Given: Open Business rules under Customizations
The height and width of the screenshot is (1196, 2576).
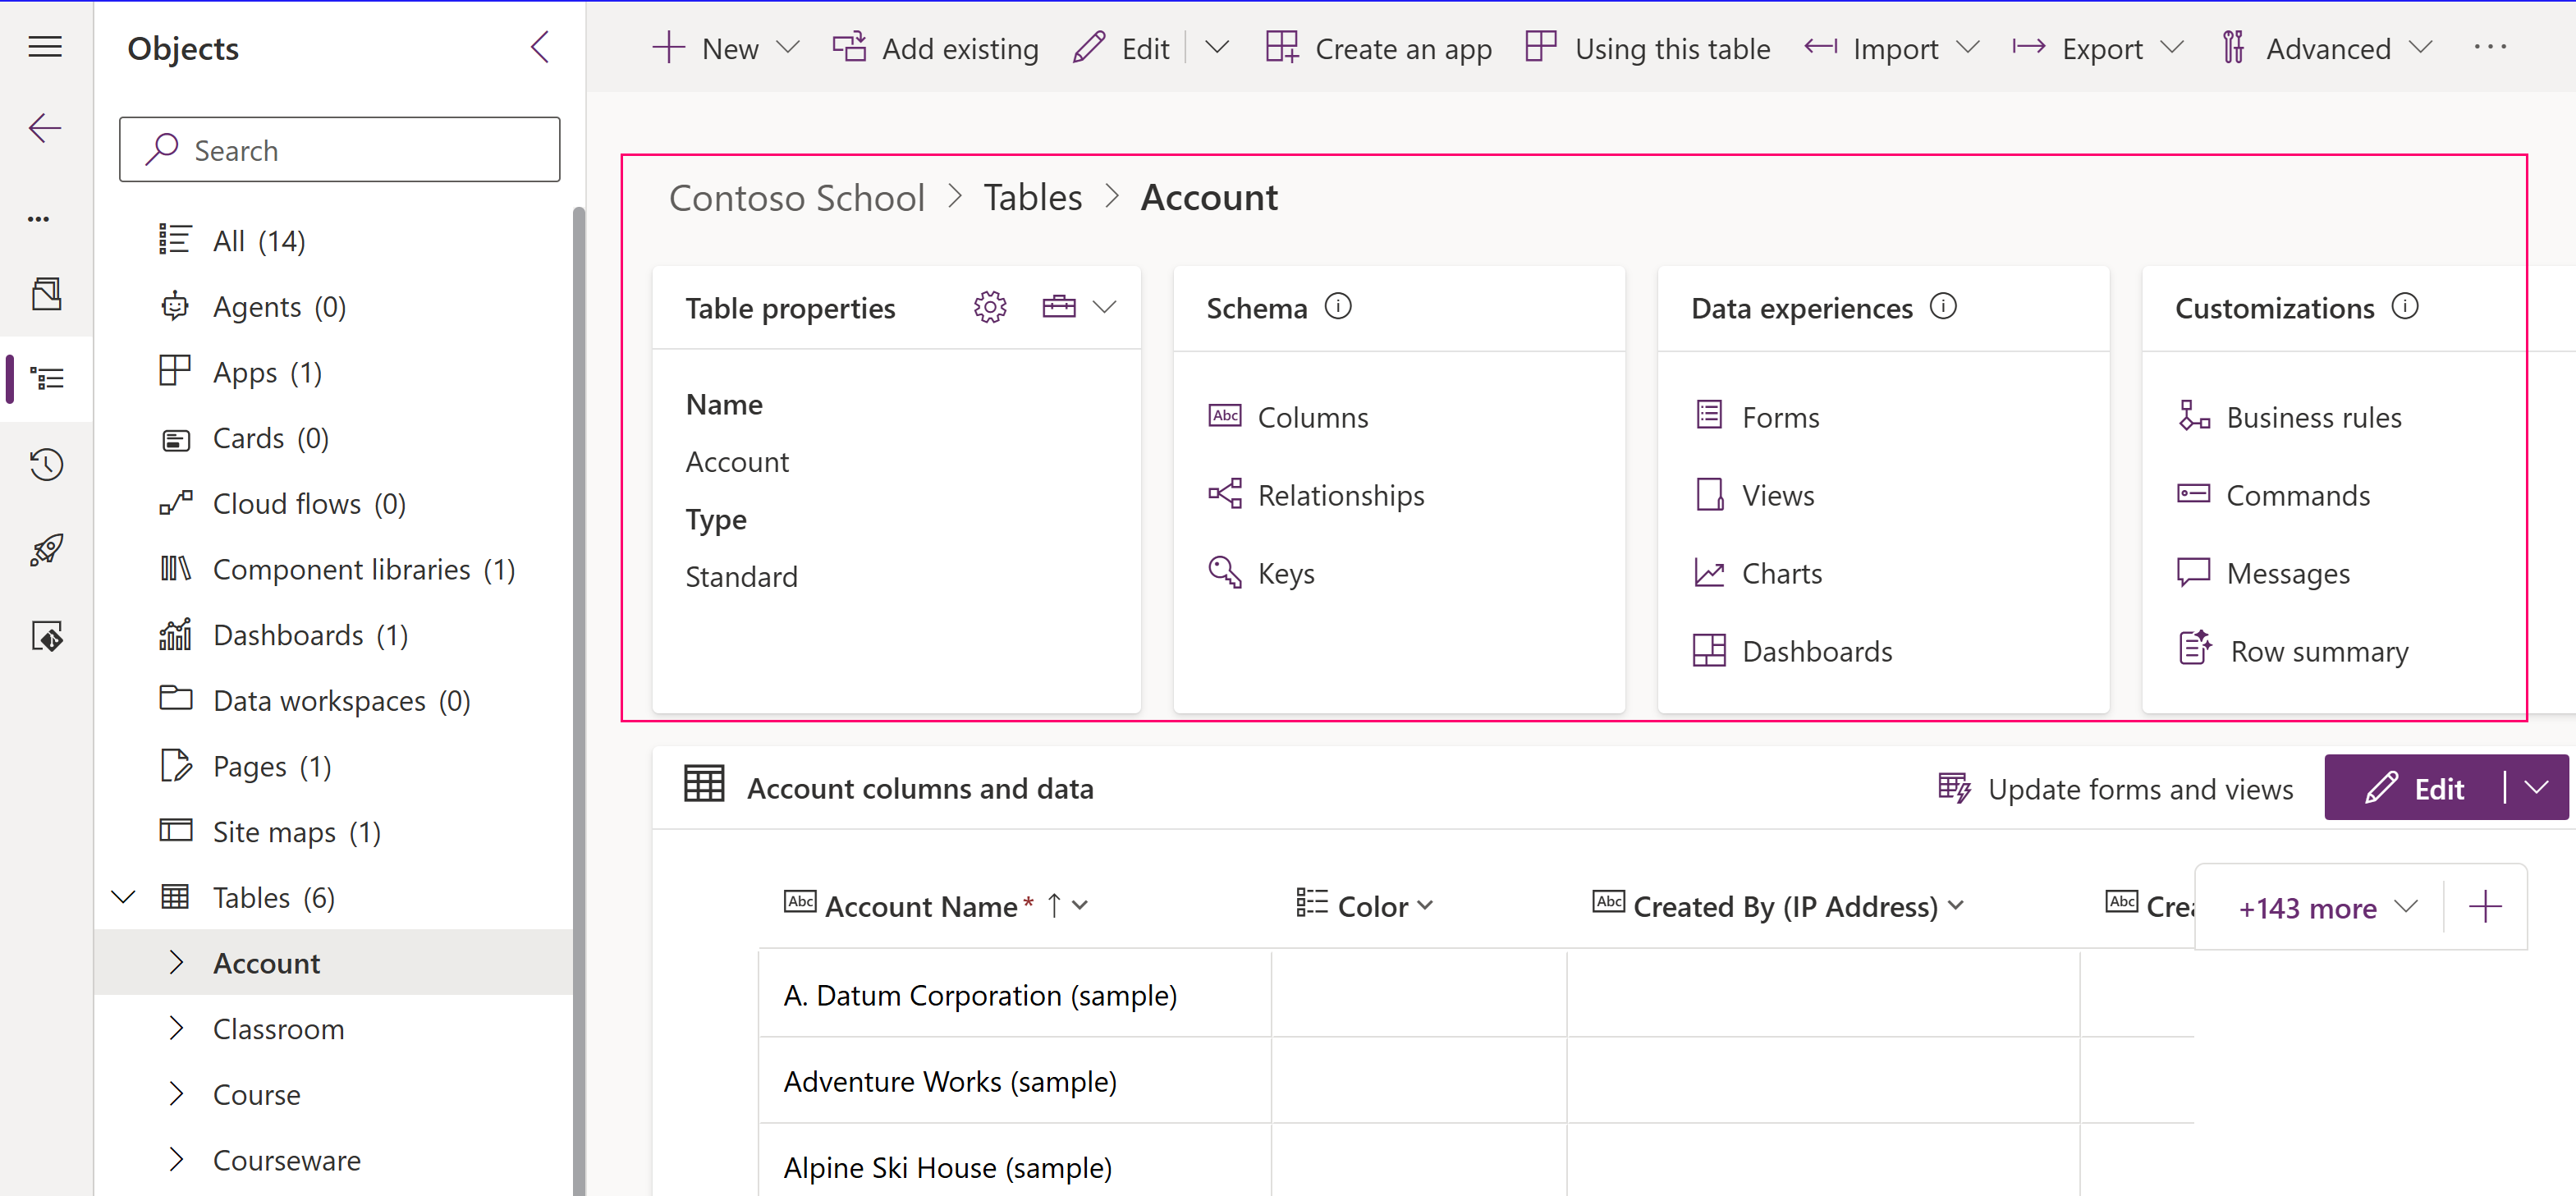Looking at the screenshot, I should coord(2315,417).
